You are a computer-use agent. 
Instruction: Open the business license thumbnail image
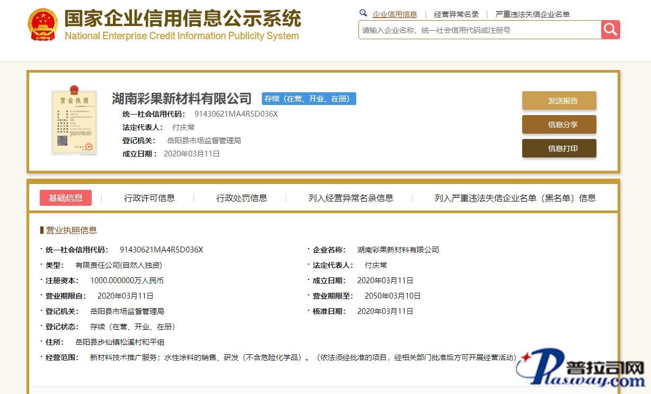click(x=74, y=120)
